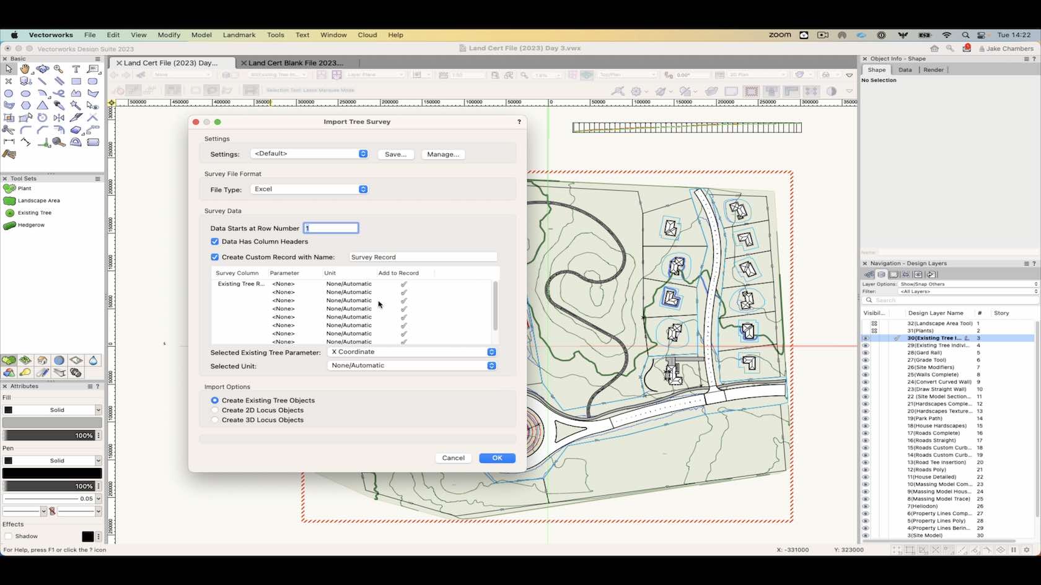The height and width of the screenshot is (585, 1041).
Task: Open the Landmark menu
Action: (x=239, y=35)
